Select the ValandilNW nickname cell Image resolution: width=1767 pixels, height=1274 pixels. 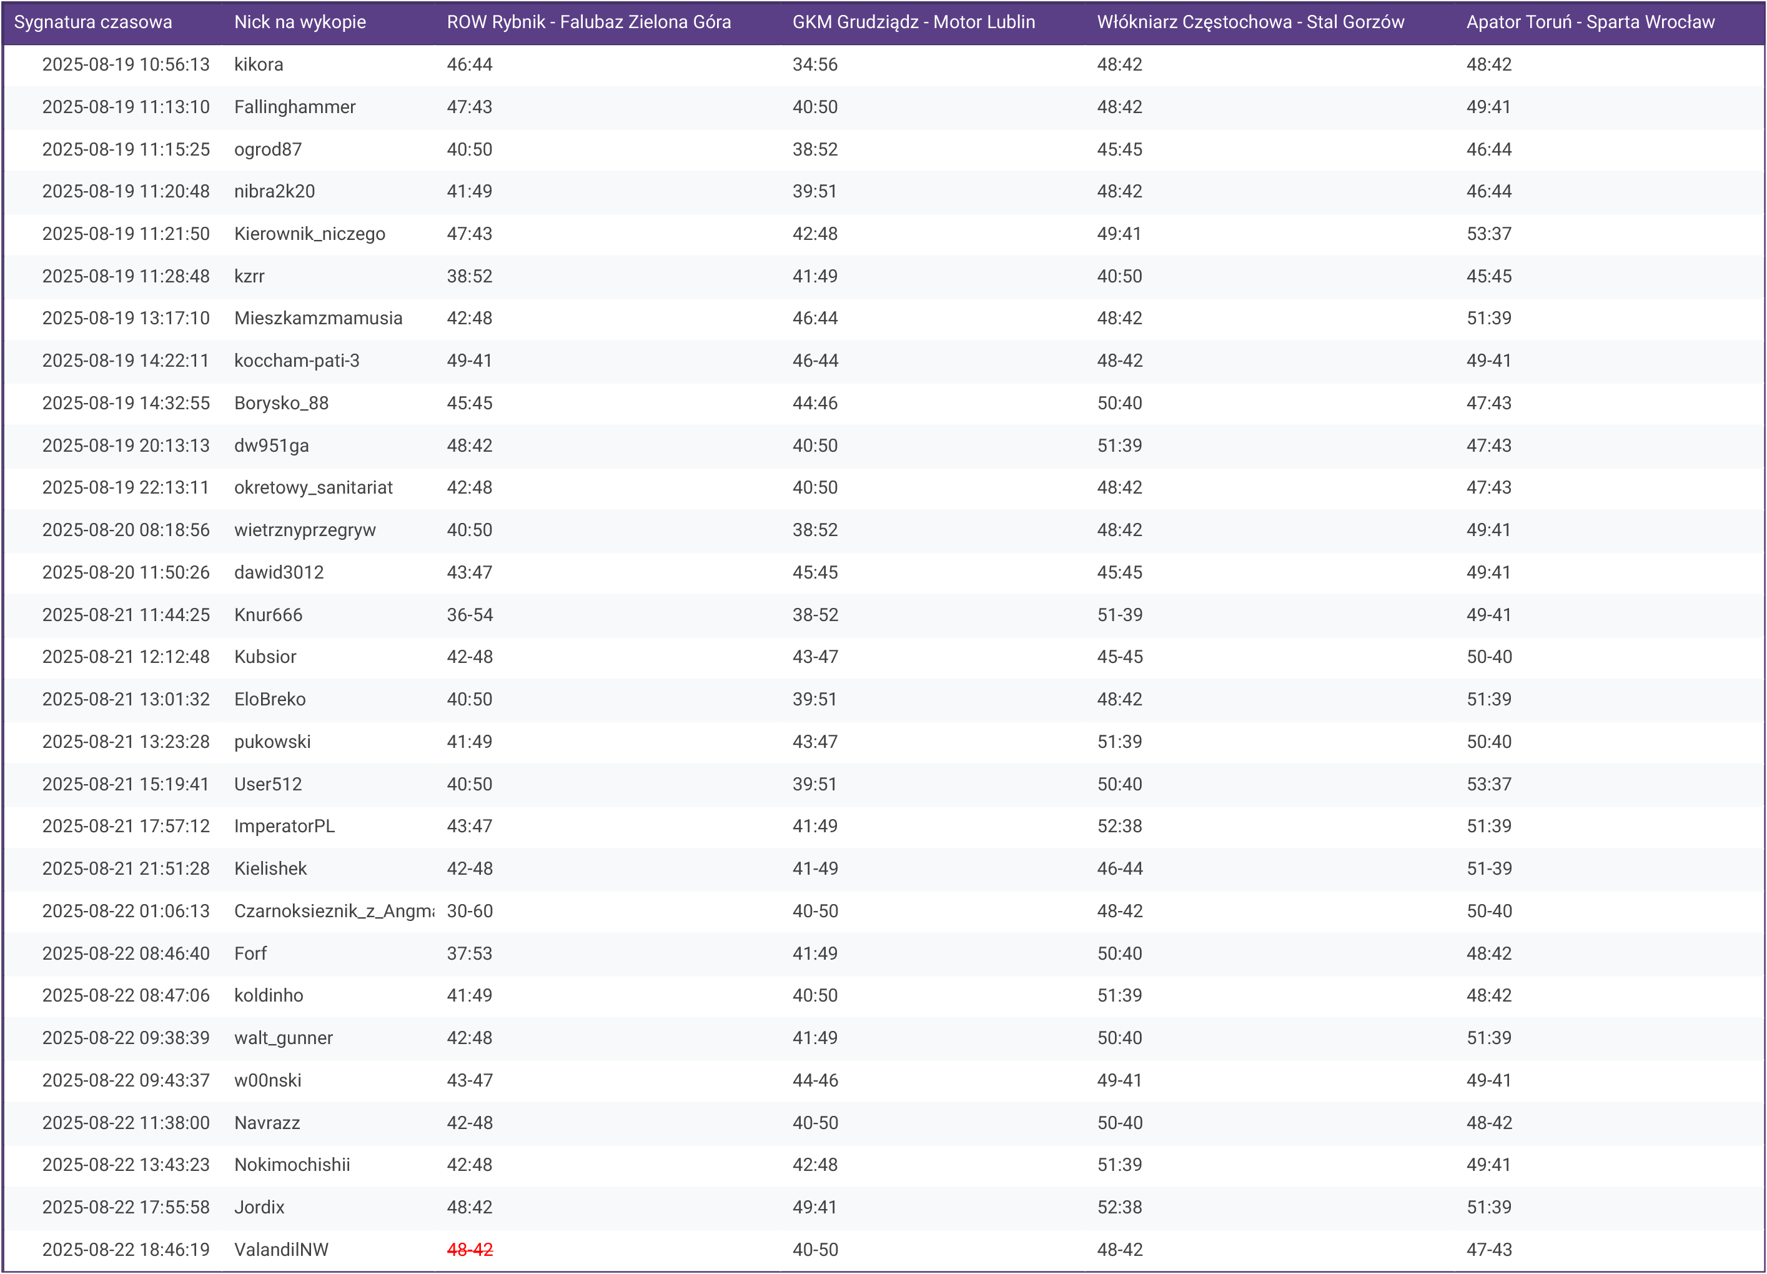coord(281,1249)
